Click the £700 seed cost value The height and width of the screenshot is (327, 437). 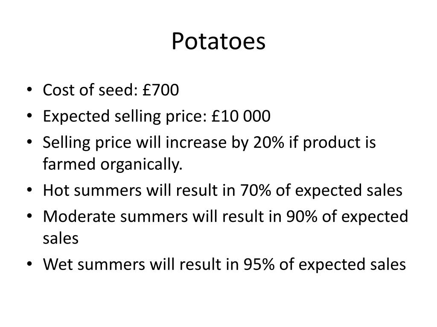pyautogui.click(x=160, y=90)
